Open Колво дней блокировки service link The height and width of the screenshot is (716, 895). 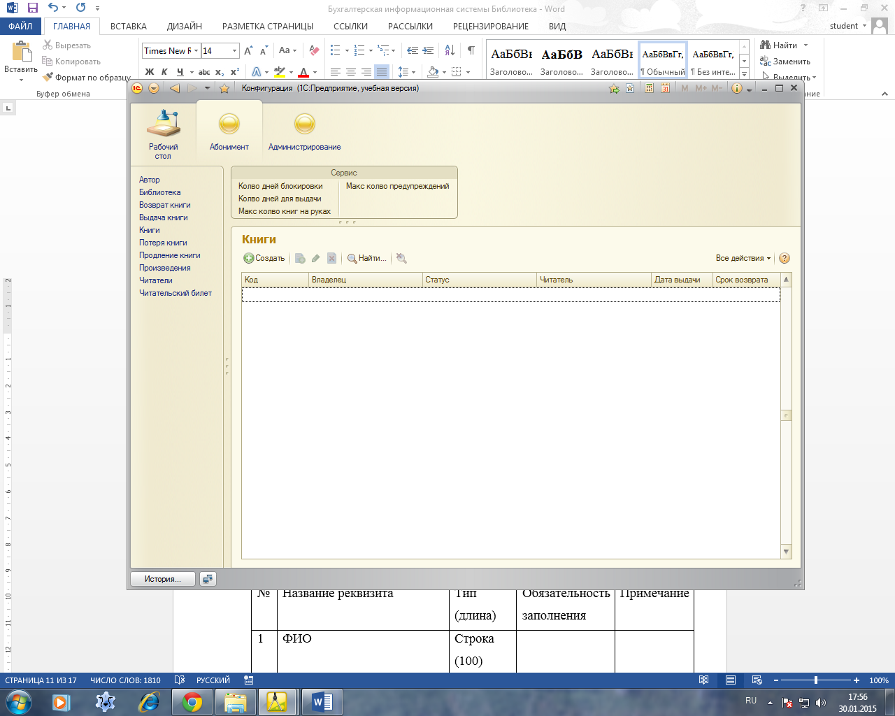click(x=280, y=186)
